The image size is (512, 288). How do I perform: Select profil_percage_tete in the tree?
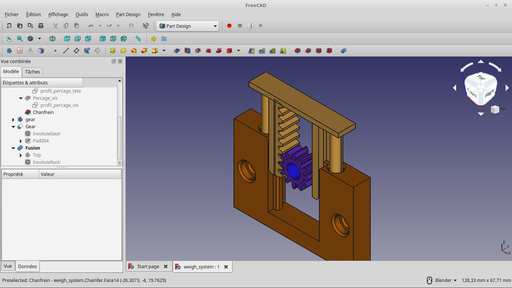pos(61,91)
